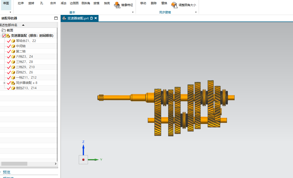Select 一档Z11、Z12 in the assembly tree
This screenshot has height=178, width=293.
[26, 78]
